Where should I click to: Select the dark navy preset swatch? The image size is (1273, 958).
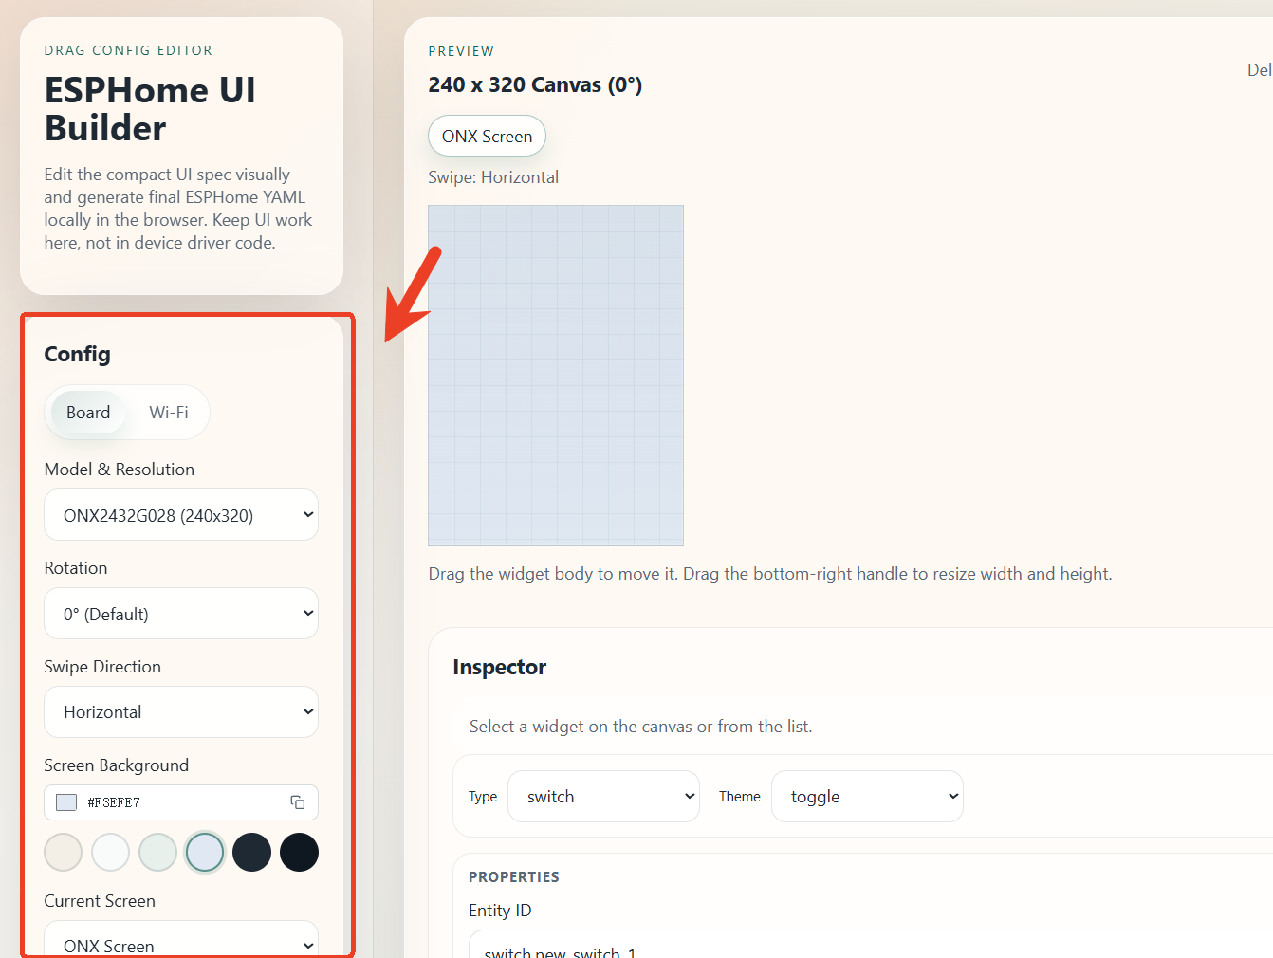click(252, 852)
